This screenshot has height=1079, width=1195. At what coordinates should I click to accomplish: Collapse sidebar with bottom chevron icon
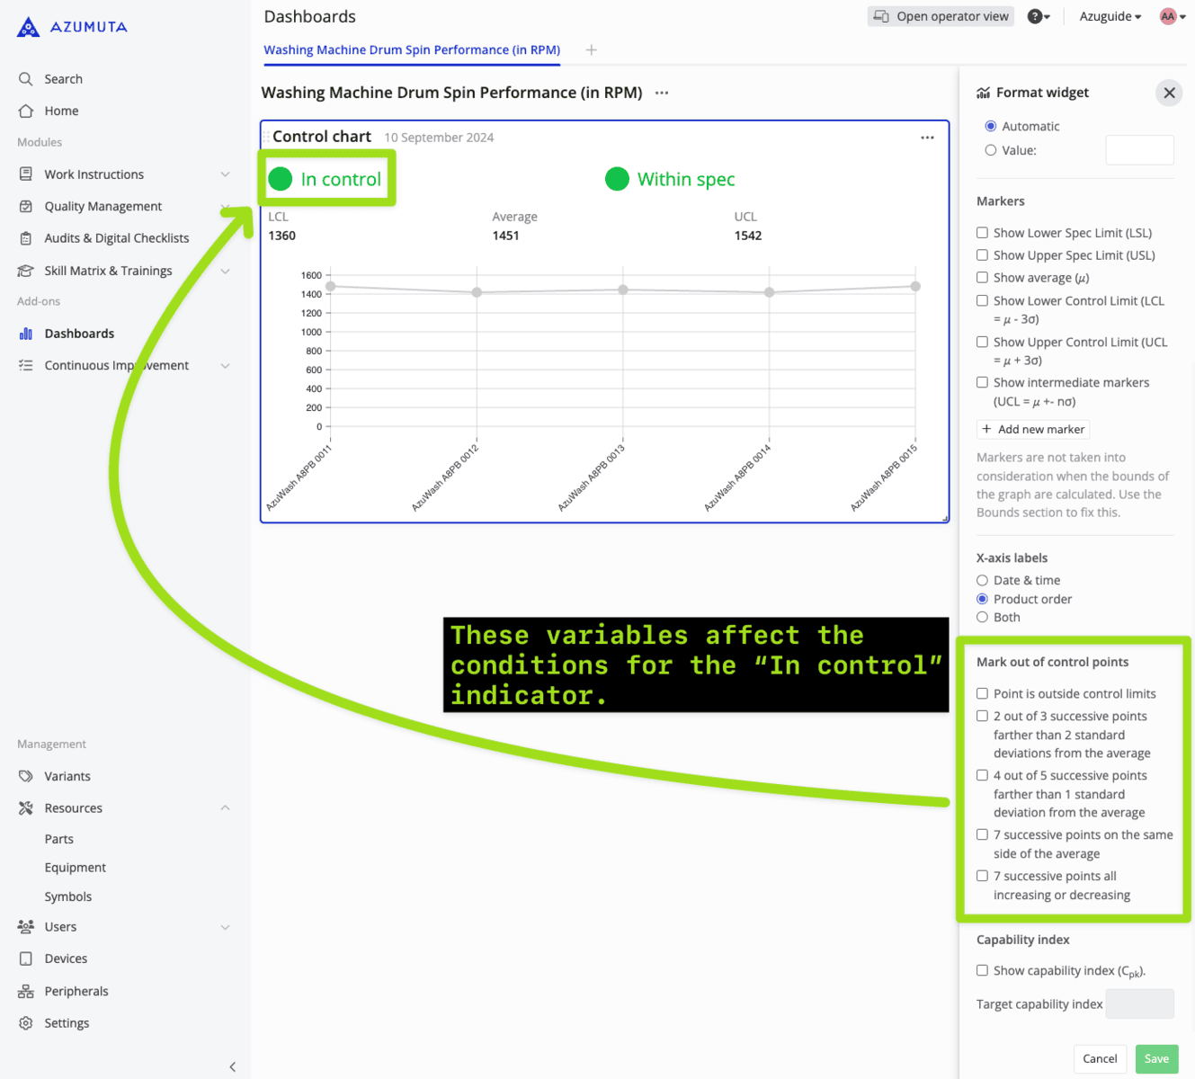click(232, 1066)
